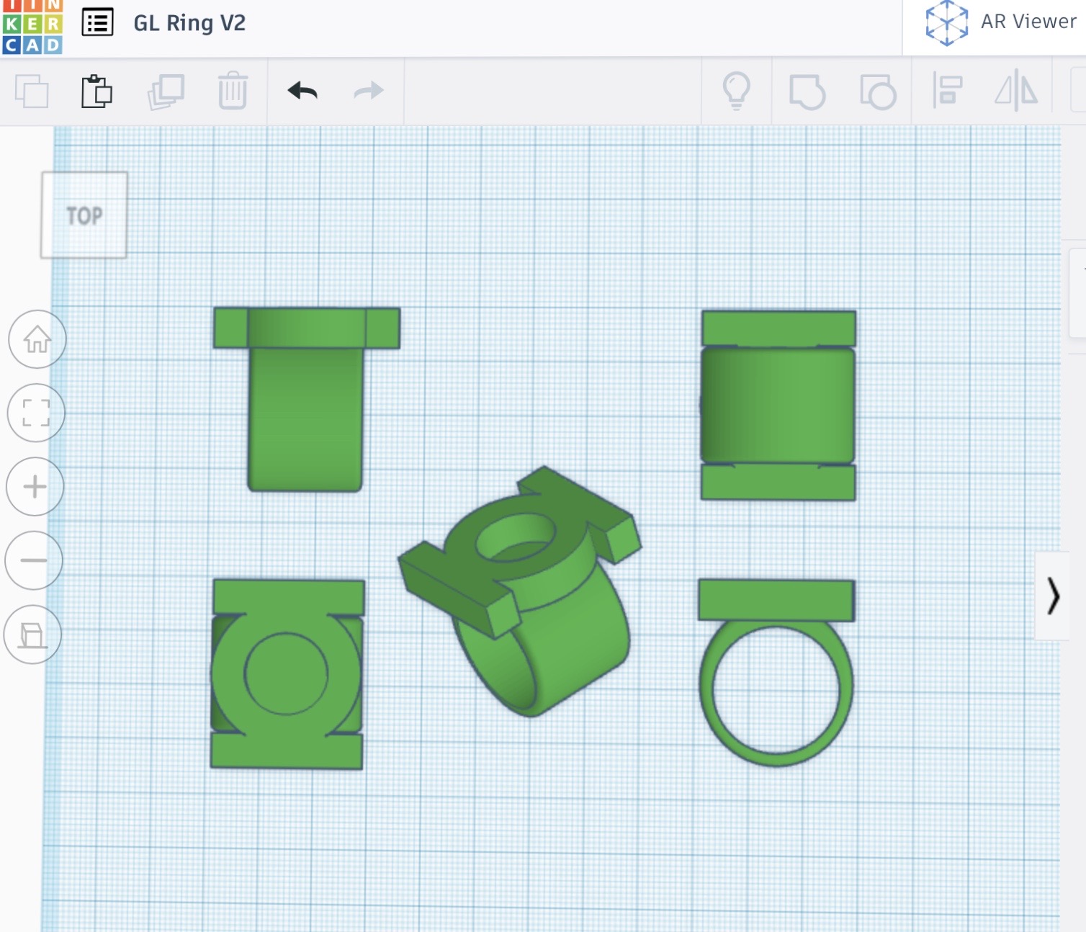Return to Home view
The height and width of the screenshot is (932, 1086).
coord(37,339)
